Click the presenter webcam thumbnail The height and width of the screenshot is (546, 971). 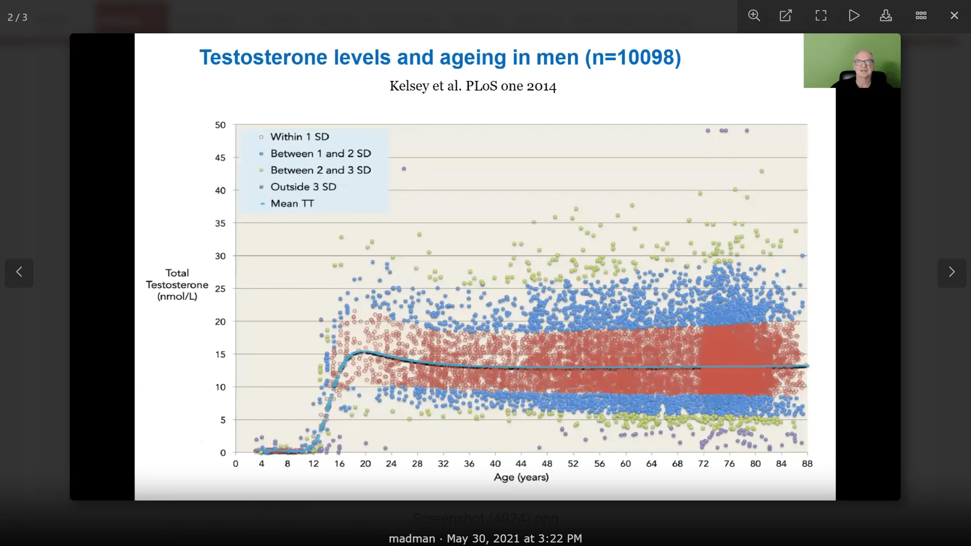pos(852,61)
